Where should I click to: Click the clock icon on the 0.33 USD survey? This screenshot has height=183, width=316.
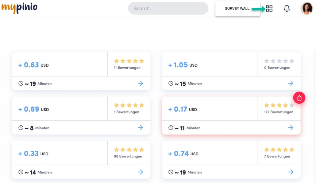pyautogui.click(x=21, y=172)
